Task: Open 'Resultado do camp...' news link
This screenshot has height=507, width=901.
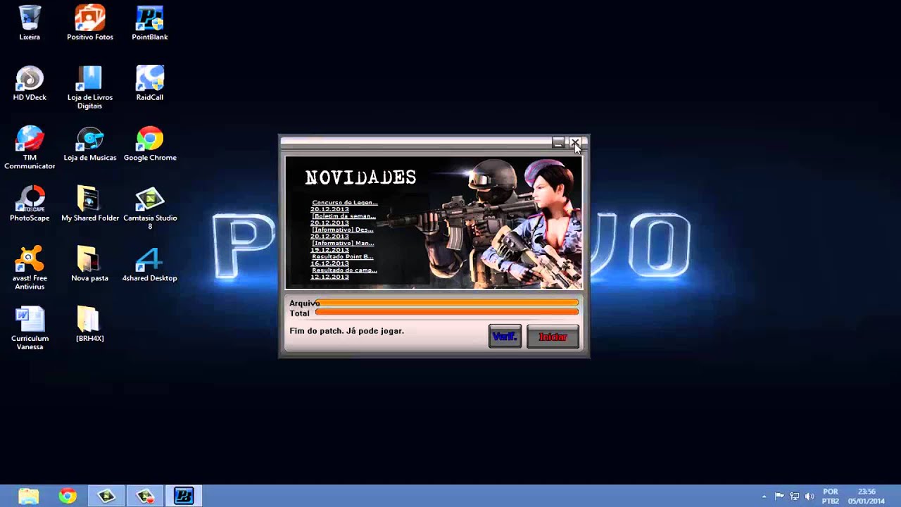Action: 344,270
